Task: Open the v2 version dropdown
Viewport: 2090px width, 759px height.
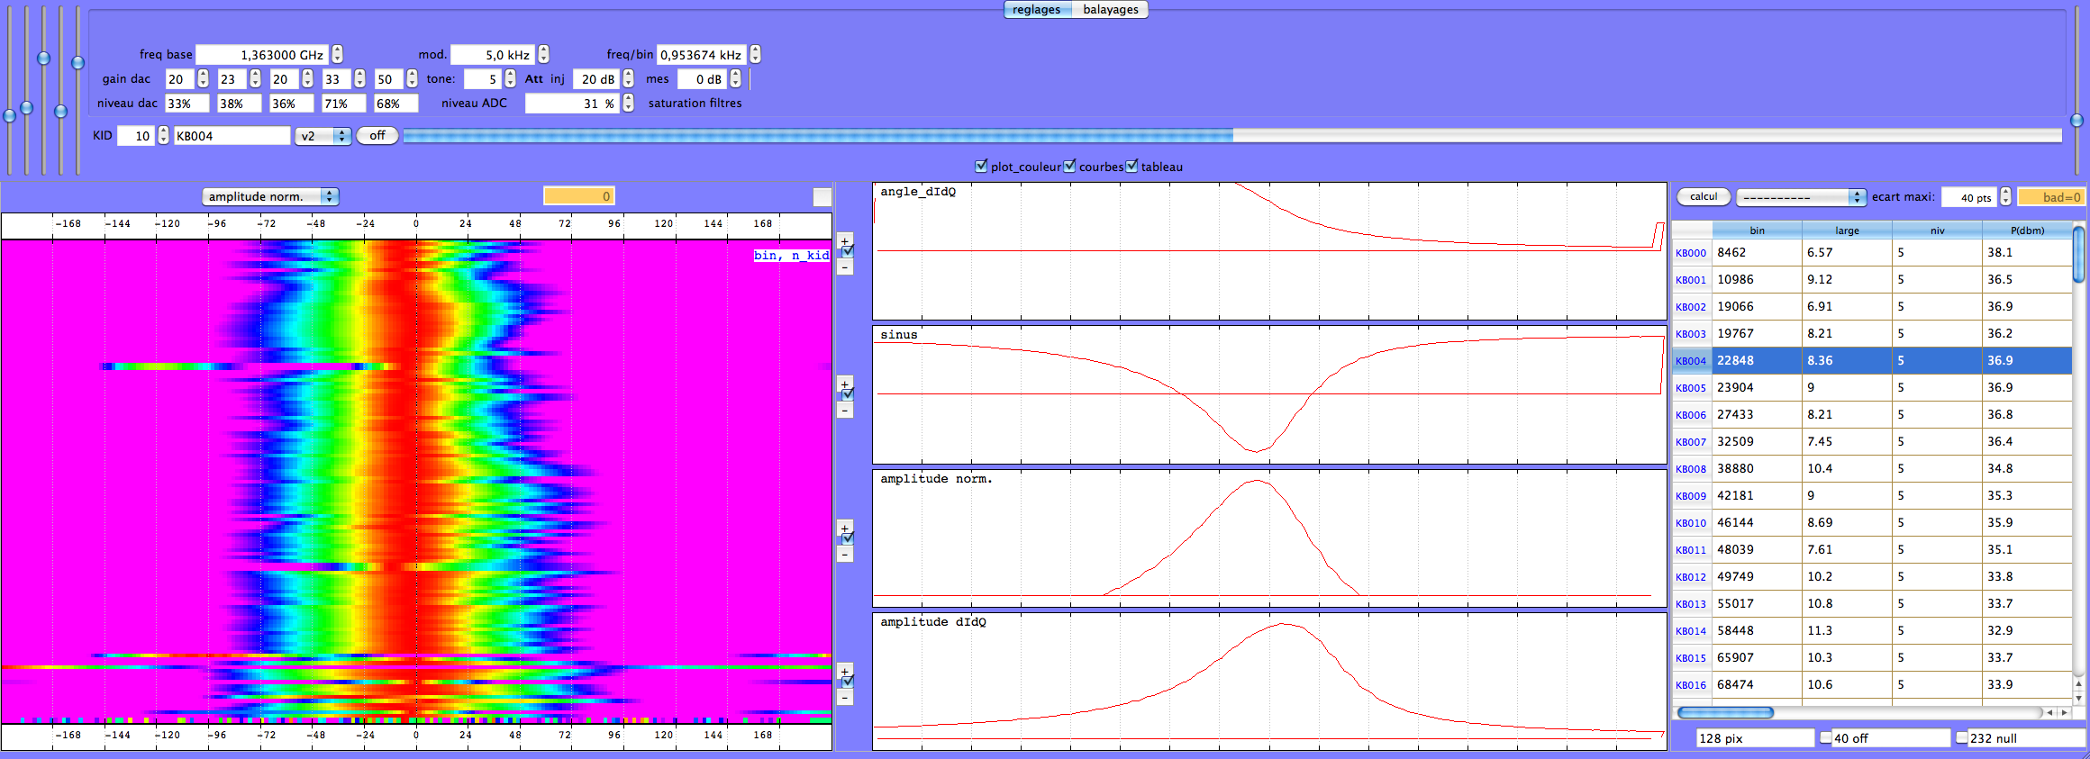Action: (x=323, y=136)
